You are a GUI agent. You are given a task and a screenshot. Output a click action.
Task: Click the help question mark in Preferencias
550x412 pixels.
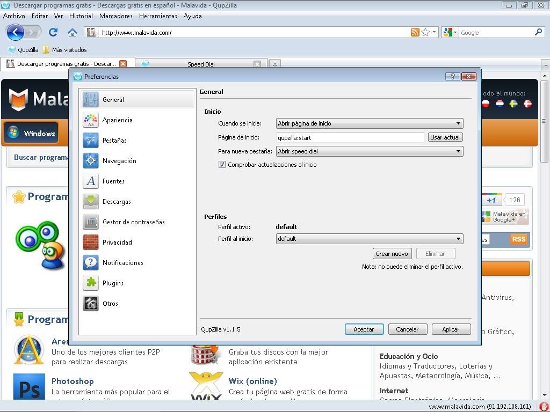click(x=452, y=76)
